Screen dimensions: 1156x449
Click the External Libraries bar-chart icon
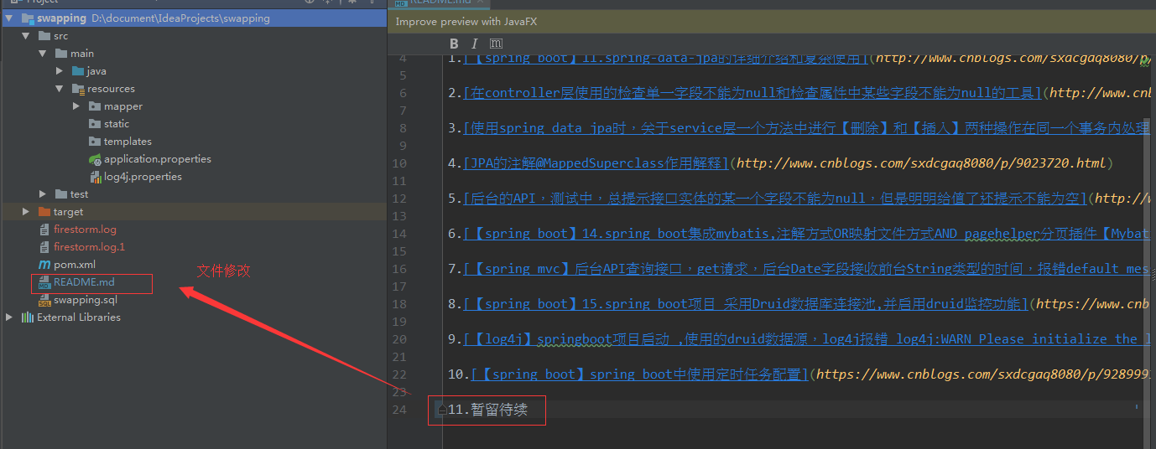point(28,317)
